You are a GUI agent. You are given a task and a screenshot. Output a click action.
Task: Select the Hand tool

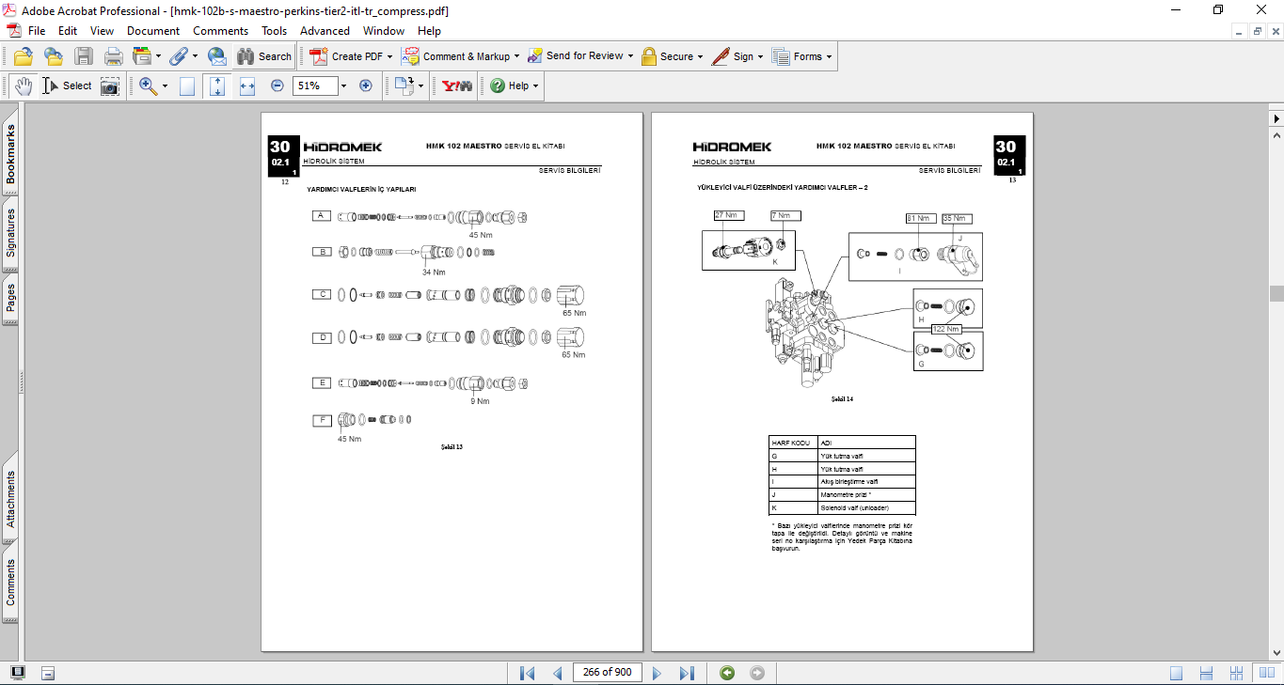23,86
